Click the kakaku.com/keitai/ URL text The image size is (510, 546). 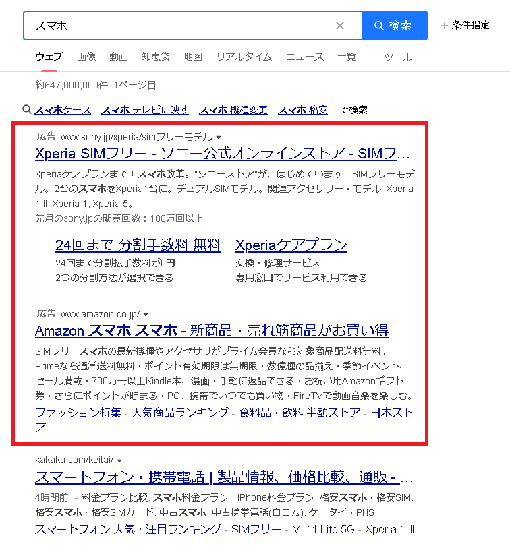(x=74, y=460)
